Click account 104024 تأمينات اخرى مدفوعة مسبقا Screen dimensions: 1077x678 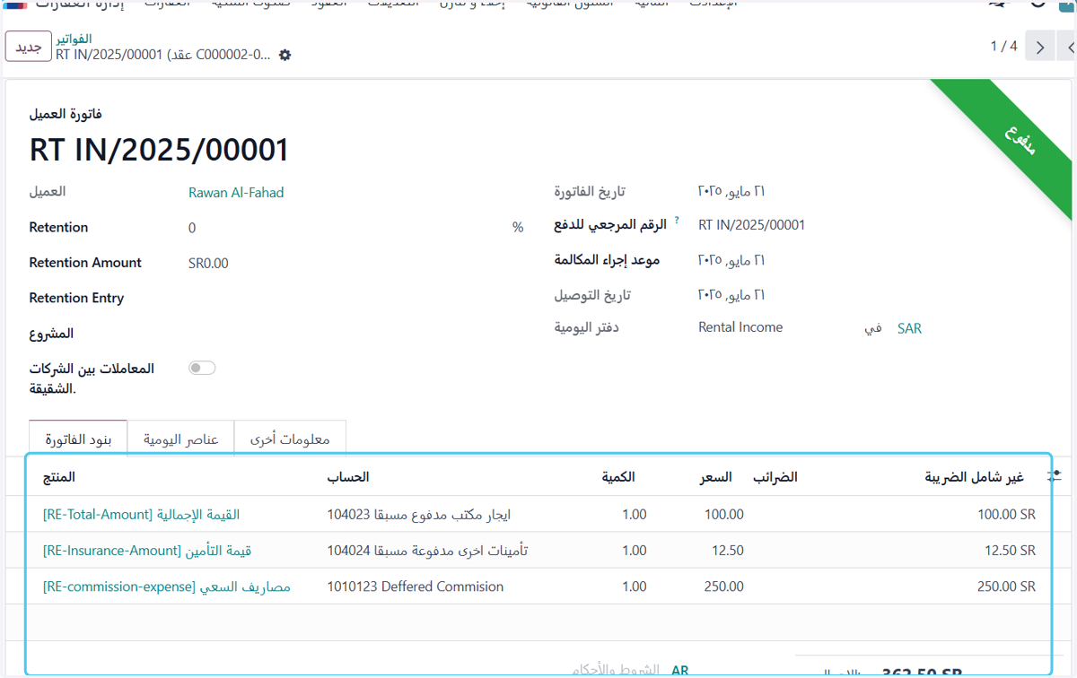428,551
